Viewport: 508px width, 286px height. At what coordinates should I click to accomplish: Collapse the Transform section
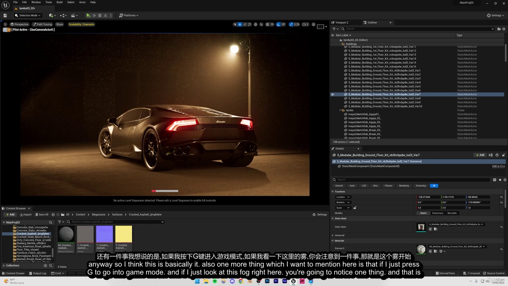333,191
